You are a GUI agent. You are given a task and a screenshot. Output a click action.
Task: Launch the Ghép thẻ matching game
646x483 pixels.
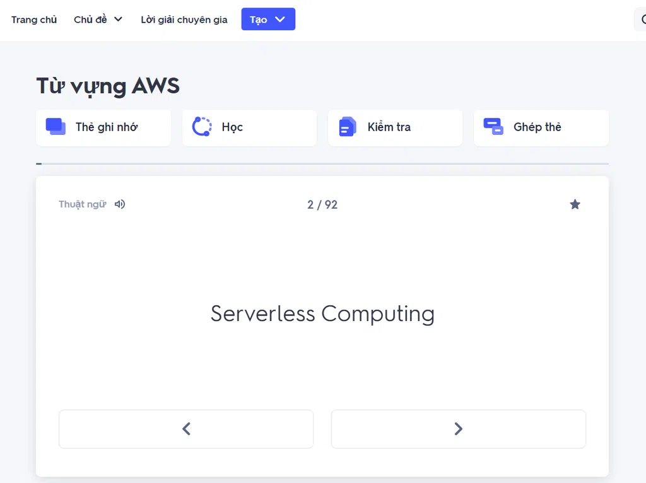pyautogui.click(x=541, y=127)
